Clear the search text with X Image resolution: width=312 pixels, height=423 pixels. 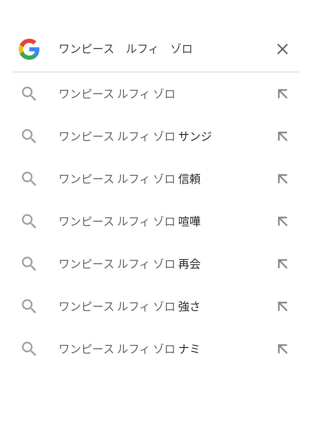(283, 49)
